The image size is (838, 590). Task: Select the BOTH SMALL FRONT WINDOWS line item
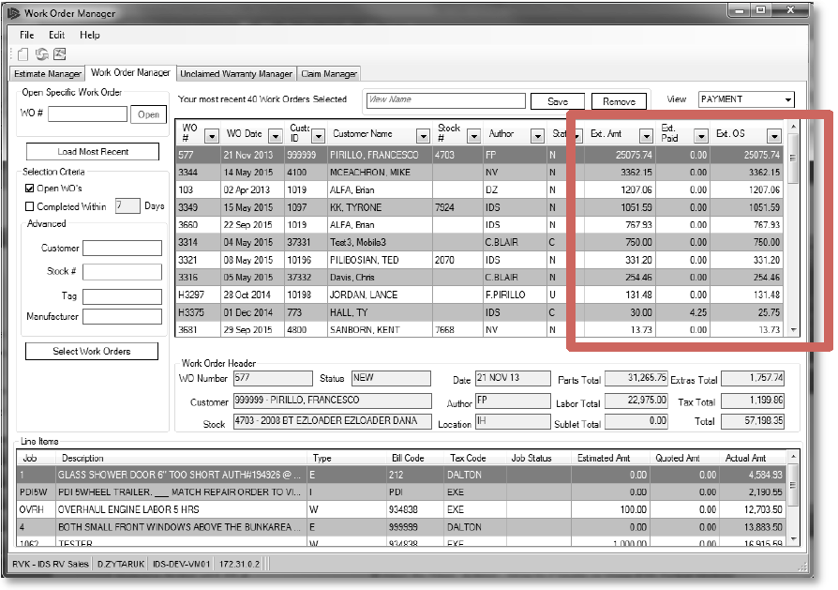(401, 527)
